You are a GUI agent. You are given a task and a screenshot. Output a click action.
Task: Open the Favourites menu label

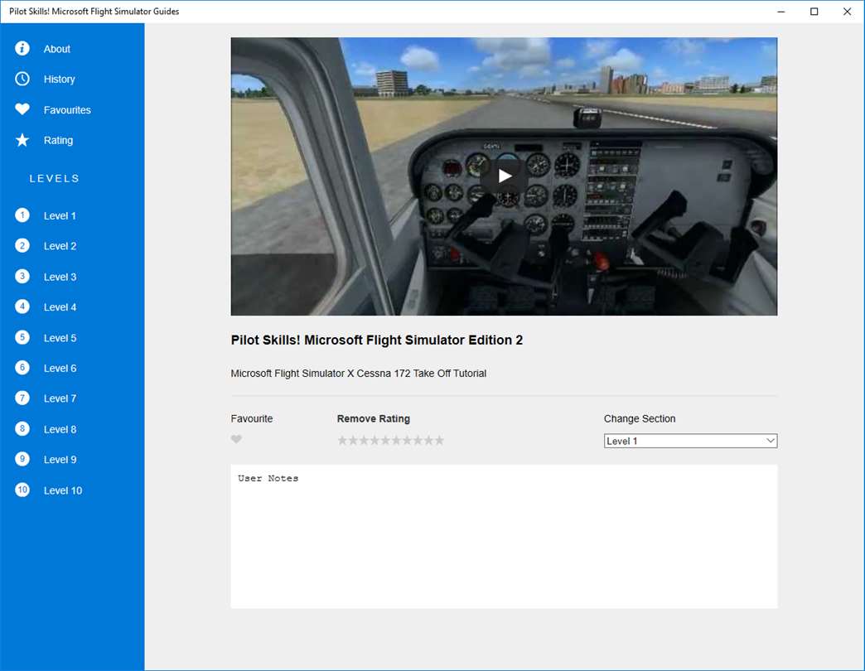coord(67,110)
